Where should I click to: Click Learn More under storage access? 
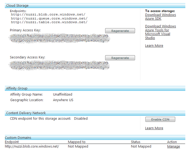point(154,46)
